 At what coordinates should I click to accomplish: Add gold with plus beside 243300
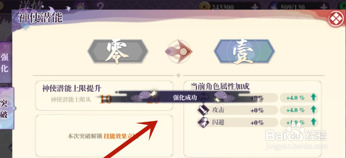tap(255, 7)
